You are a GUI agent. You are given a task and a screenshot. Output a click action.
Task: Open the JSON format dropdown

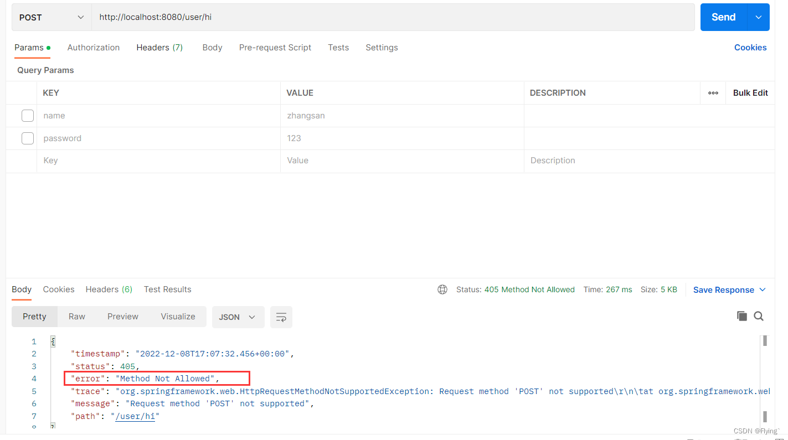tap(238, 317)
